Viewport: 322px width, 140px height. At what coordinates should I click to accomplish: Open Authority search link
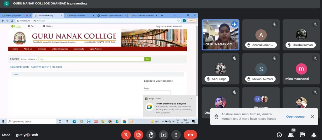40,67
